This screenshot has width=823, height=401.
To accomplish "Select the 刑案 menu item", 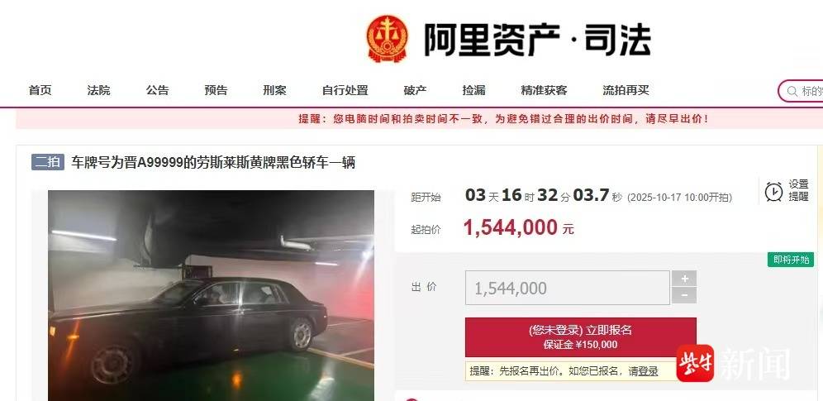I will point(274,90).
